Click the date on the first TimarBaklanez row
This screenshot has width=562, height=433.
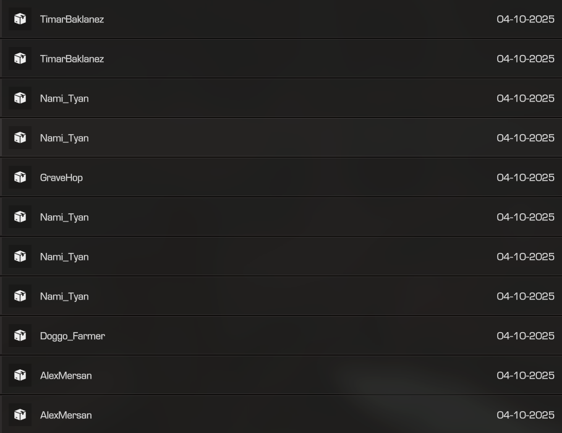point(526,19)
